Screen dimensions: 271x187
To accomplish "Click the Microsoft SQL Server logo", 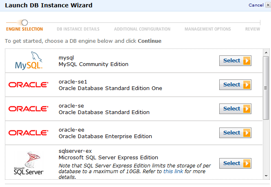I will tap(29, 163).
